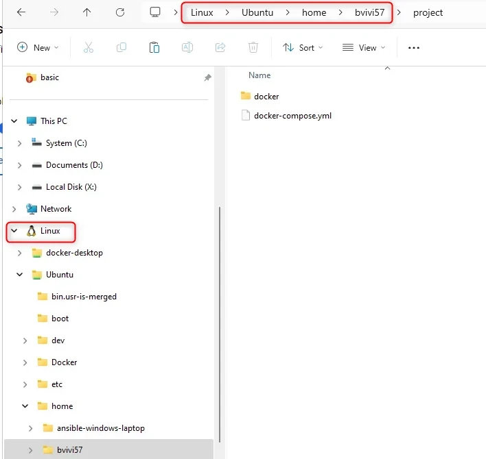Refresh the current folder view

coord(120,12)
